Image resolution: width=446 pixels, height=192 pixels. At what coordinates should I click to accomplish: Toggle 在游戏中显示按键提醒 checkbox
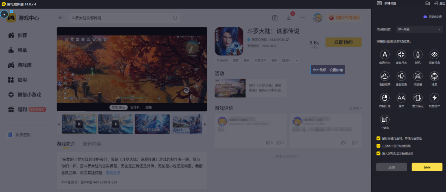click(x=378, y=146)
